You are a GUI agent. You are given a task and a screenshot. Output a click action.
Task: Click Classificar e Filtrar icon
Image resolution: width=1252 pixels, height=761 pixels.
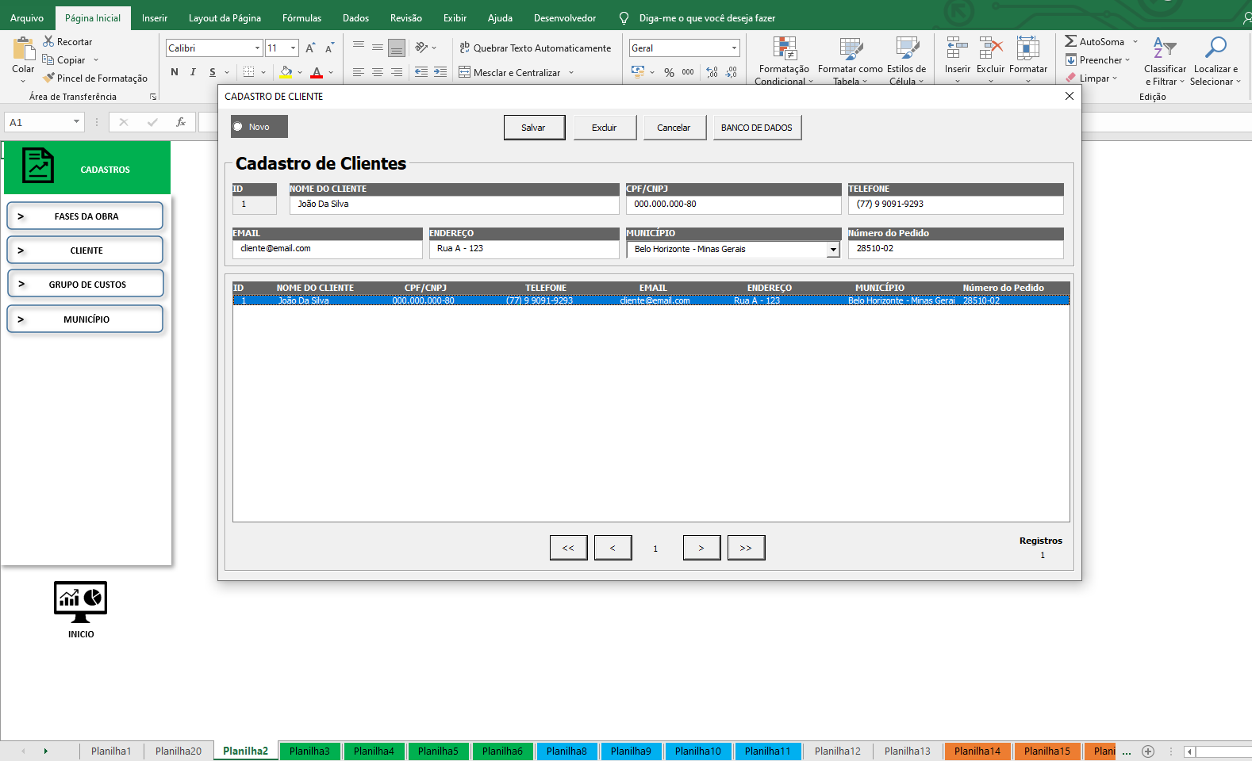click(1164, 49)
